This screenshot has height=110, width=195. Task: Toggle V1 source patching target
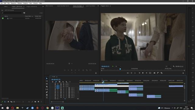58,86
